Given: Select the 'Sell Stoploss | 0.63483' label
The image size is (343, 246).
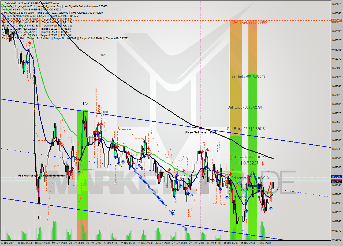Looking at the screenshot, I should point(250,22).
